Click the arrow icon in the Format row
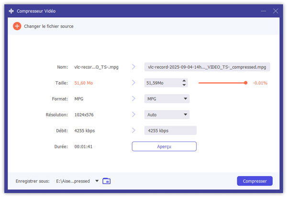 coord(133,99)
